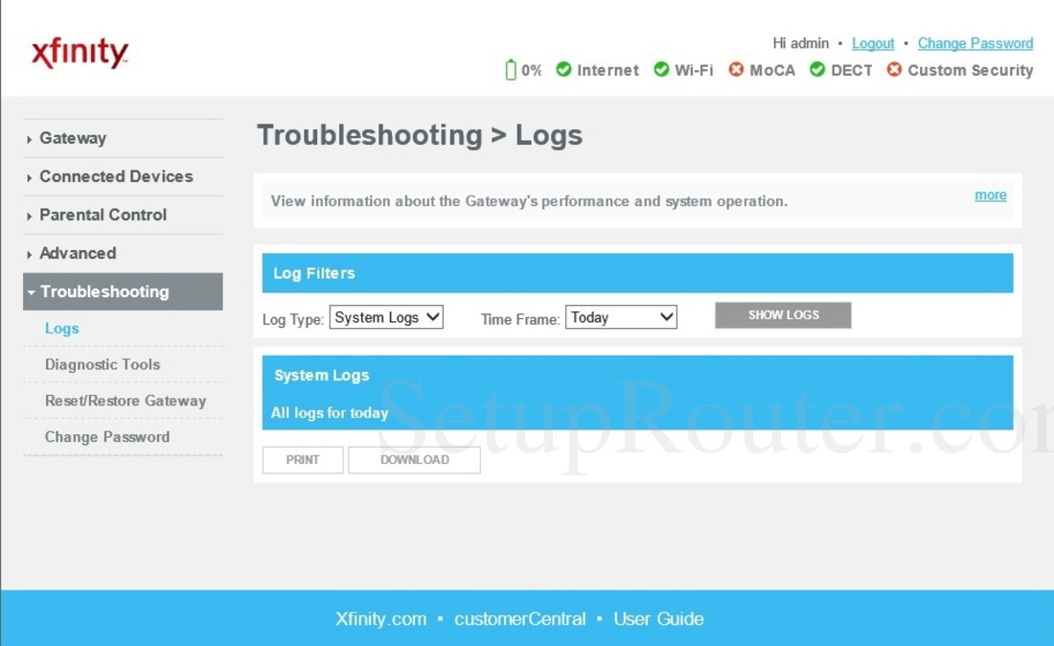Open Diagnostic Tools submenu item
Viewport: 1054px width, 646px height.
(x=103, y=364)
